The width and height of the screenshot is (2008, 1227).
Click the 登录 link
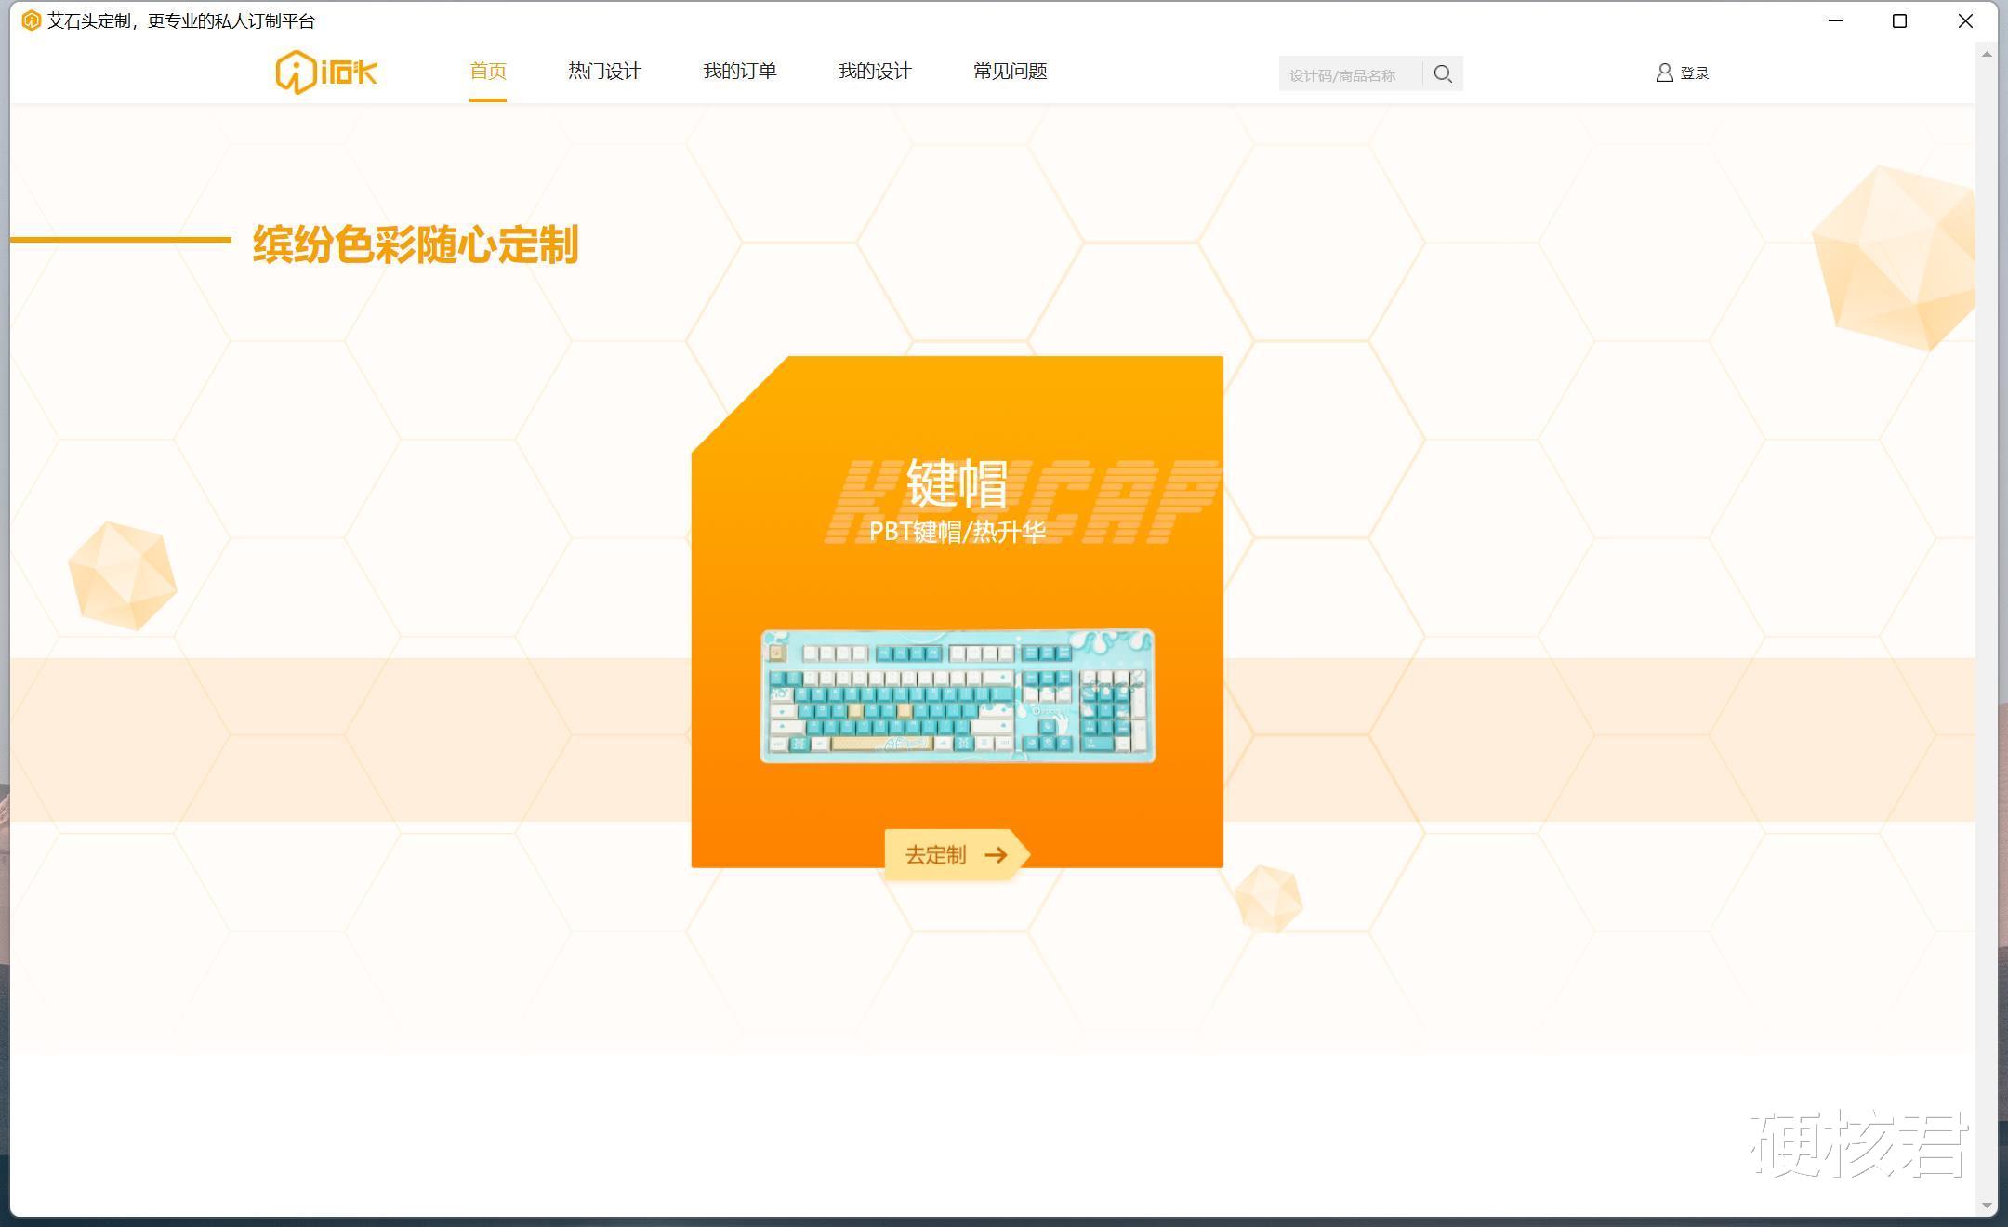click(x=1694, y=73)
